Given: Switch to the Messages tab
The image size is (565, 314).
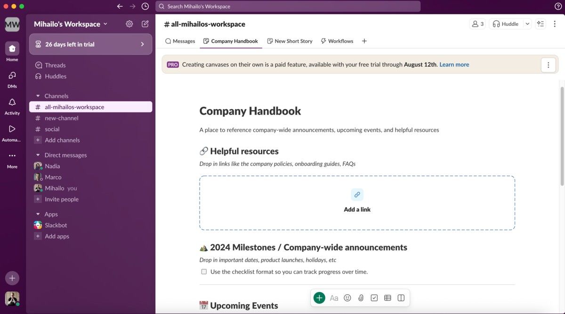Looking at the screenshot, I should pyautogui.click(x=180, y=41).
